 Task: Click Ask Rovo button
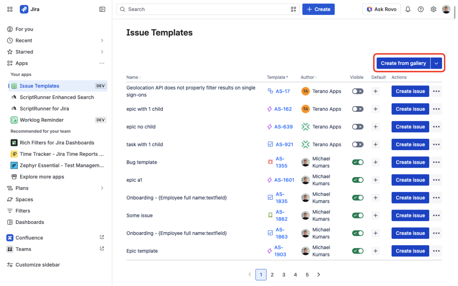(382, 9)
